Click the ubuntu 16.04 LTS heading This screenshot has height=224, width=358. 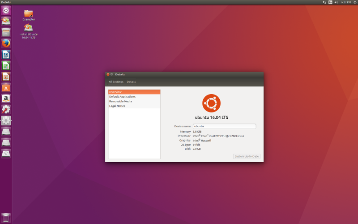click(x=211, y=117)
